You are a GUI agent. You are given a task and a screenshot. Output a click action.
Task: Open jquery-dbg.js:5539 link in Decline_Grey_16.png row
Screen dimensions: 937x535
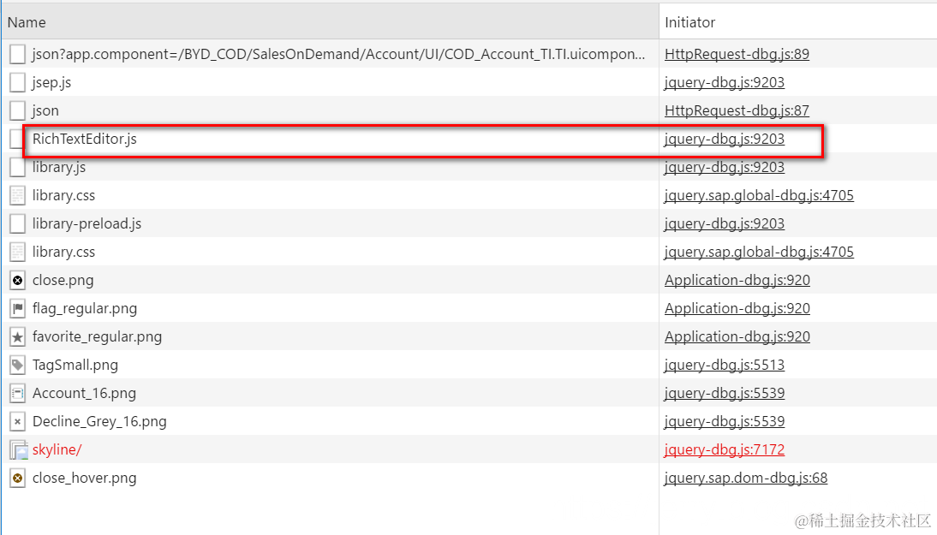click(x=725, y=421)
